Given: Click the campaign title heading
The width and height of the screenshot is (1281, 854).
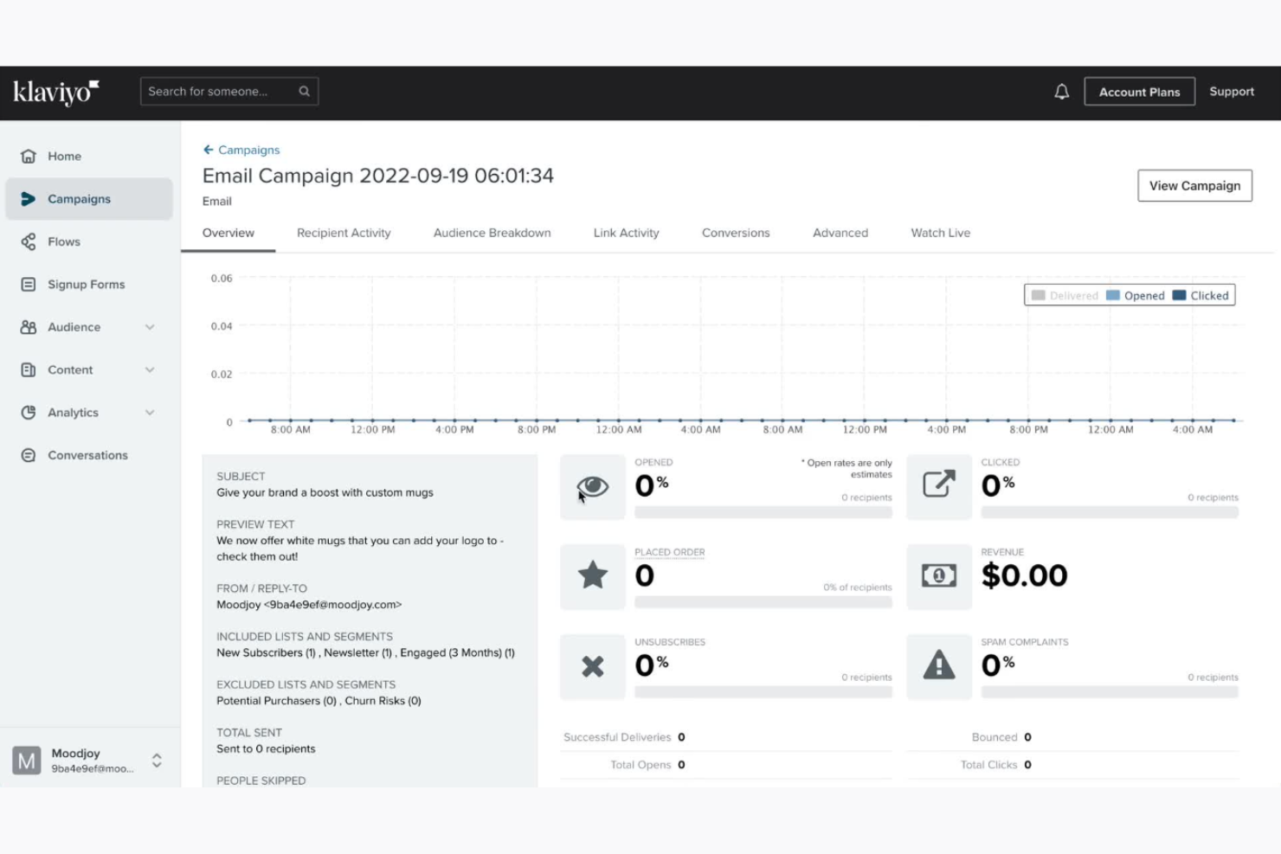Looking at the screenshot, I should pos(378,176).
